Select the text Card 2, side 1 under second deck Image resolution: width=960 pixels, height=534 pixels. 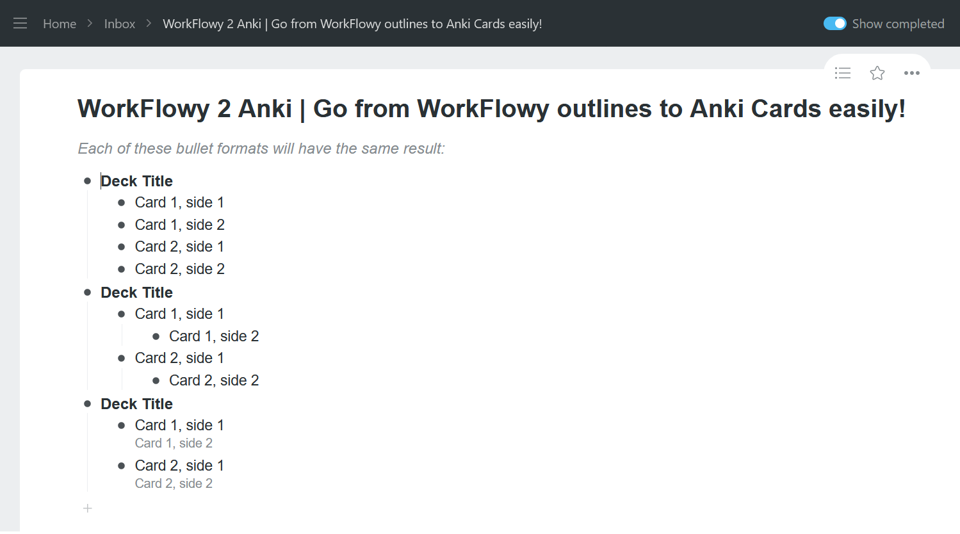[179, 357]
